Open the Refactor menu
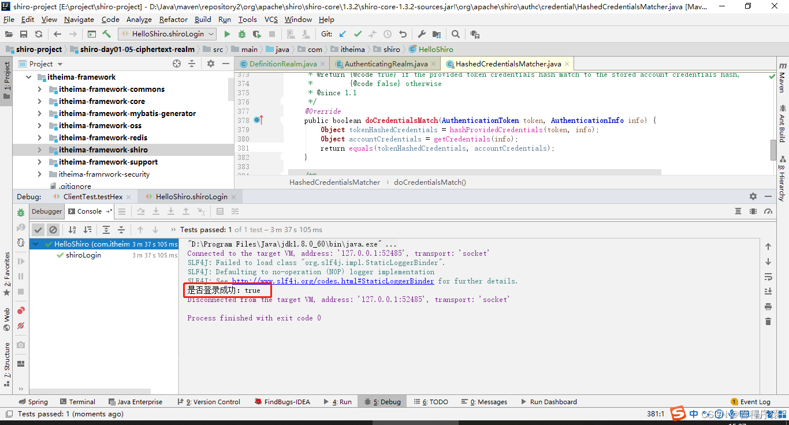 [173, 19]
